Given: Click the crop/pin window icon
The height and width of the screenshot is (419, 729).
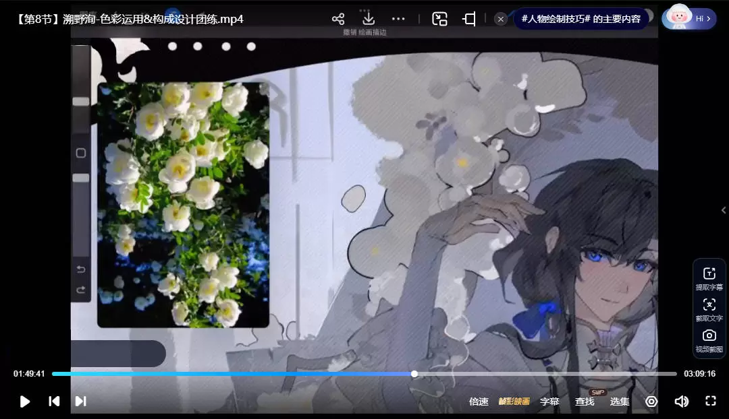Looking at the screenshot, I should [469, 19].
